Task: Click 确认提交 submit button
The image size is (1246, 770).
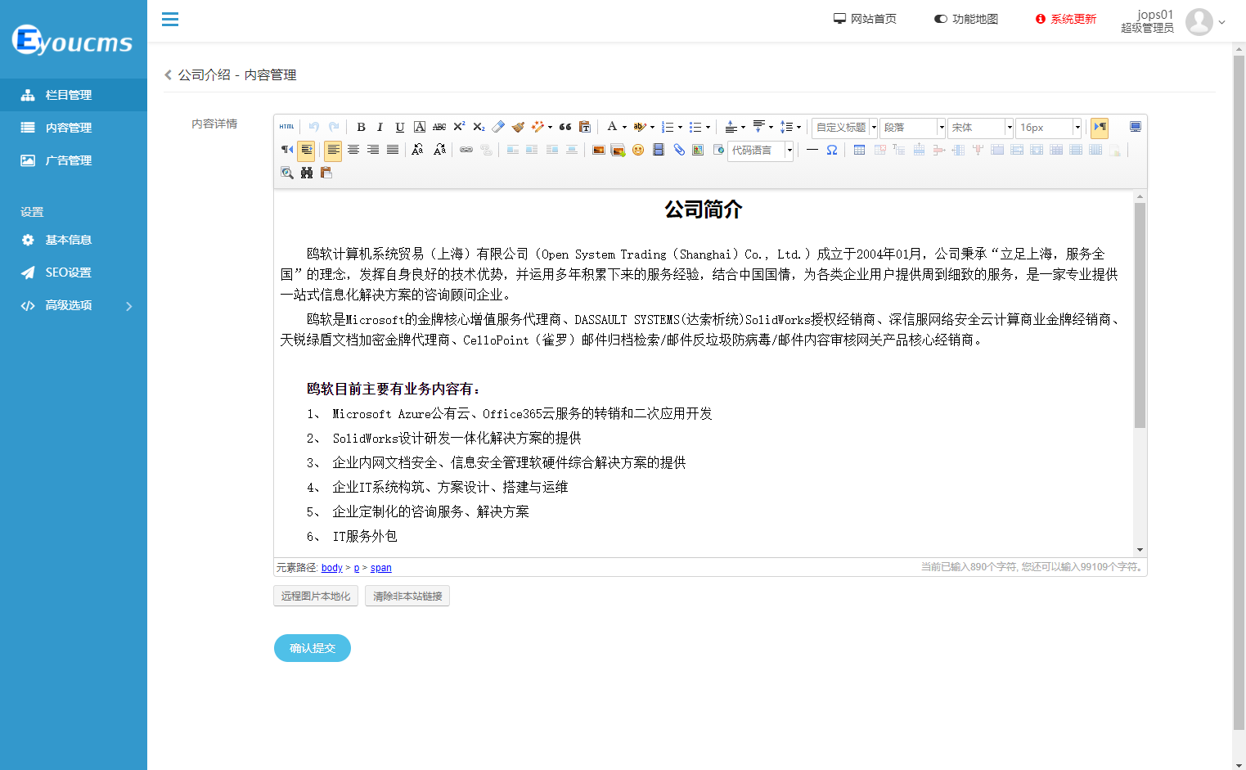Action: click(313, 648)
